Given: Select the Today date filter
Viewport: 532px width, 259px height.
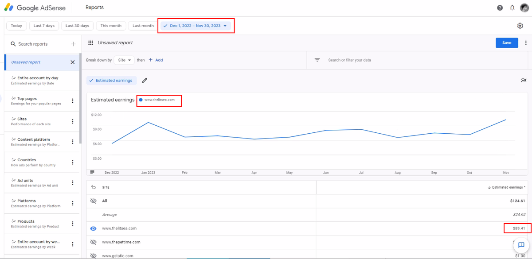Looking at the screenshot, I should 16,26.
